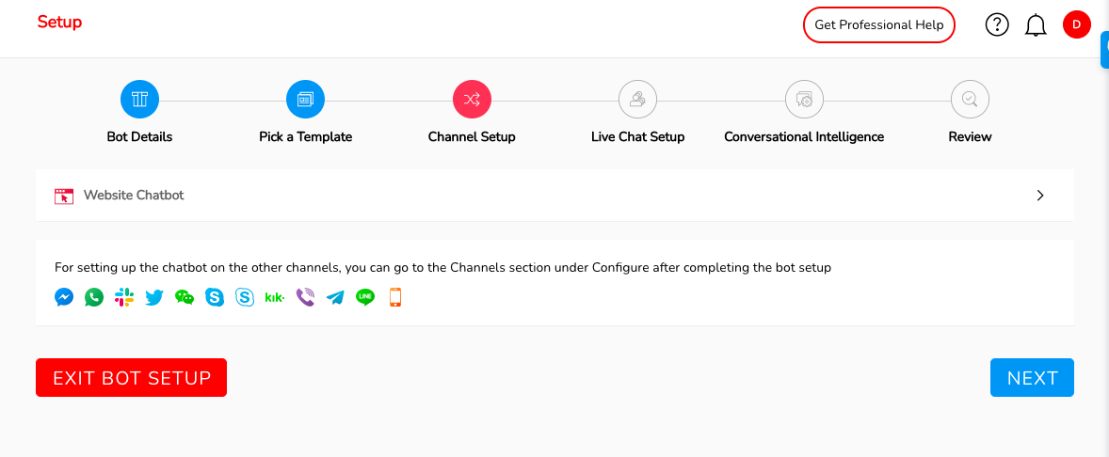The height and width of the screenshot is (457, 1109).
Task: Click the orange mobile phone icon
Action: tap(395, 297)
